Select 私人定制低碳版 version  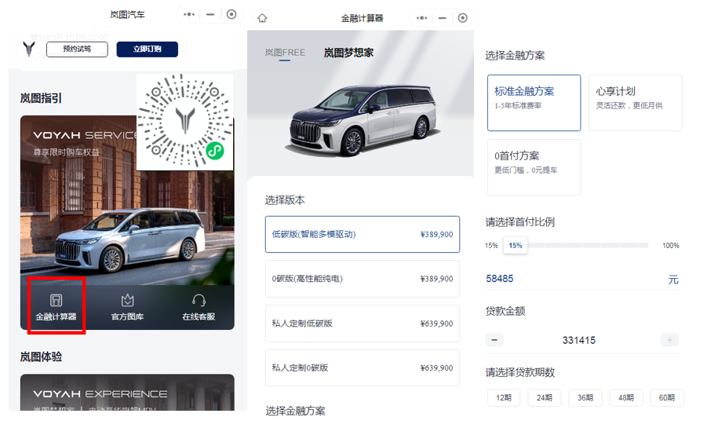pos(363,324)
